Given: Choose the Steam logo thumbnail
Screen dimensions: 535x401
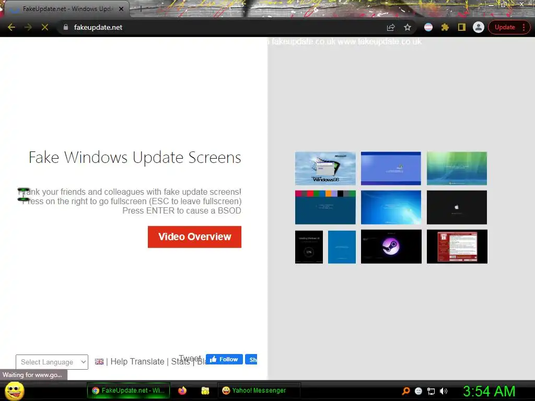Looking at the screenshot, I should point(391,246).
